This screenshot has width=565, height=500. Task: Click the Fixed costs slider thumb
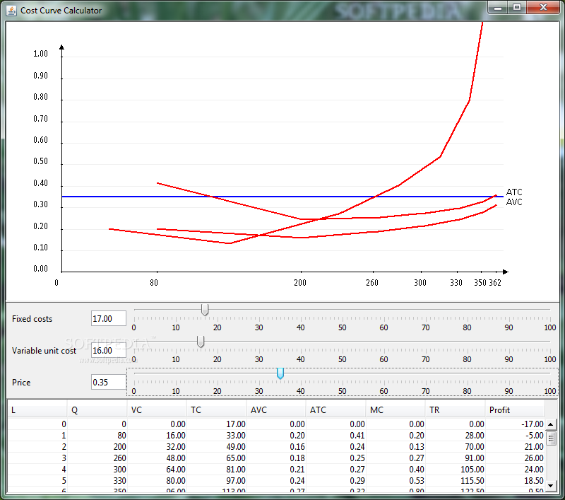[205, 310]
